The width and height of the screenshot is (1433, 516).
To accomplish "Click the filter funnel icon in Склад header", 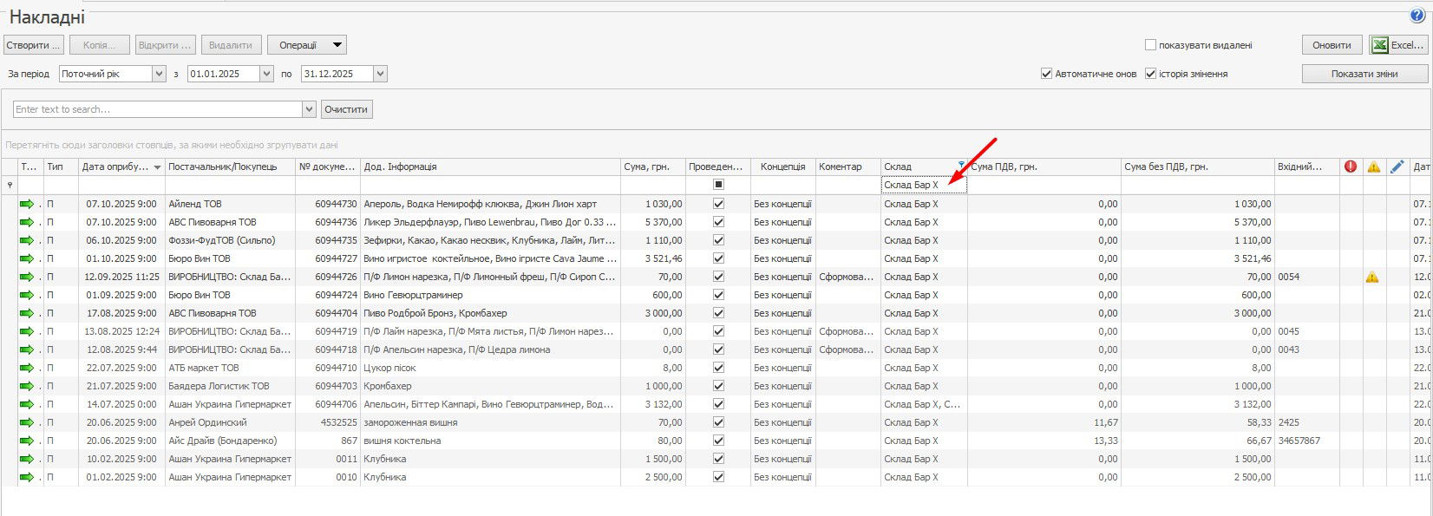I will pyautogui.click(x=961, y=164).
